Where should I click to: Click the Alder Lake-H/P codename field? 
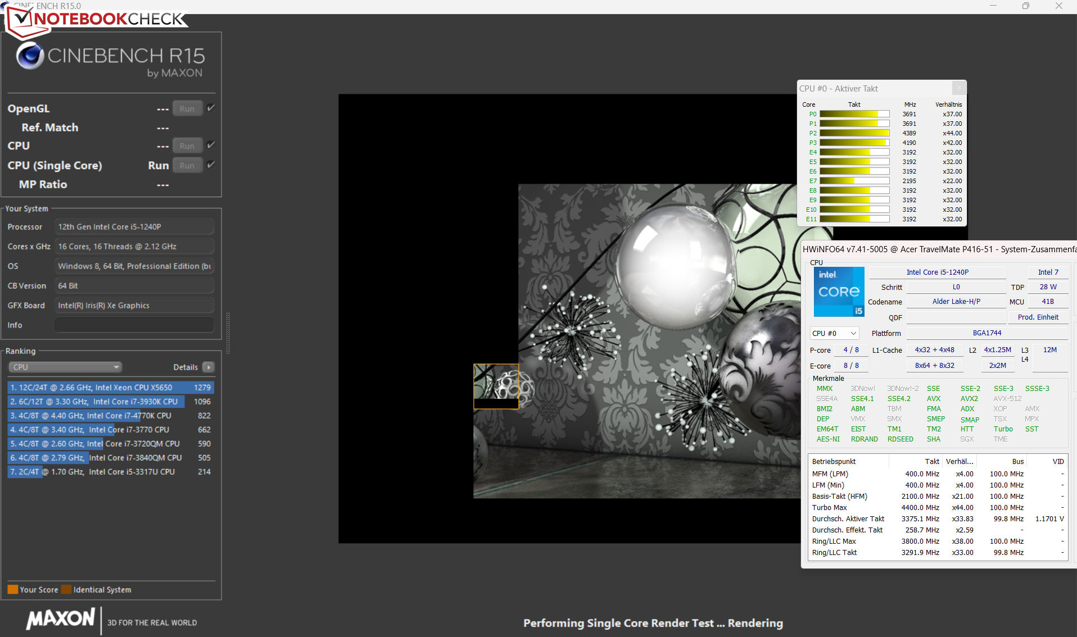(x=956, y=302)
